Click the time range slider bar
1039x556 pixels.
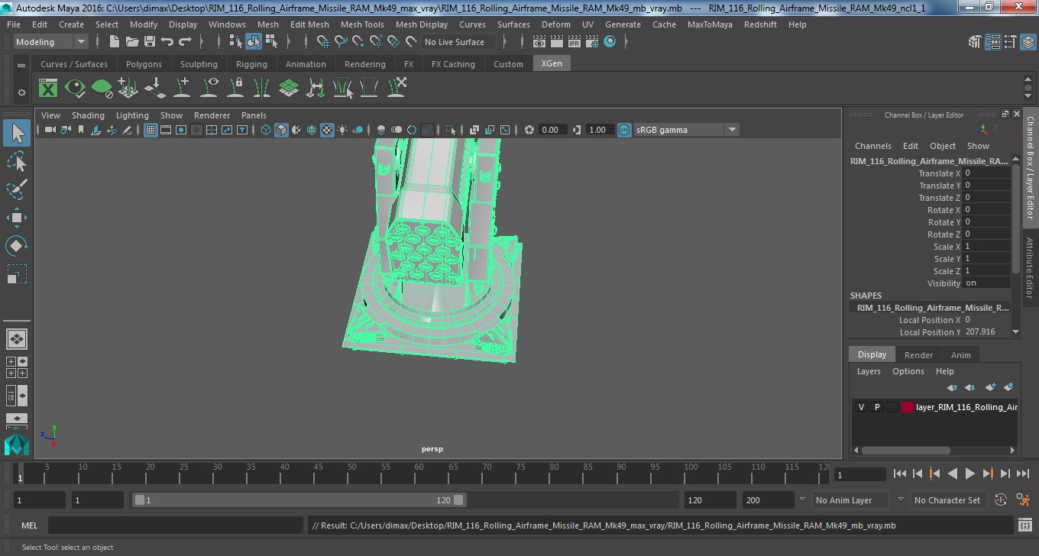299,500
